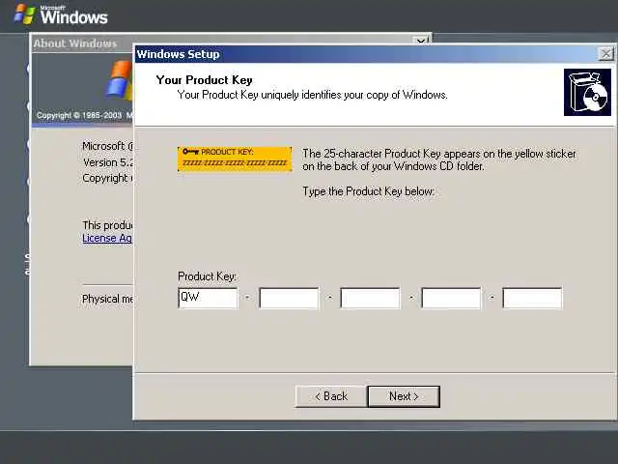Click the text about the yellow sticker
The image size is (618, 464).
[439, 159]
